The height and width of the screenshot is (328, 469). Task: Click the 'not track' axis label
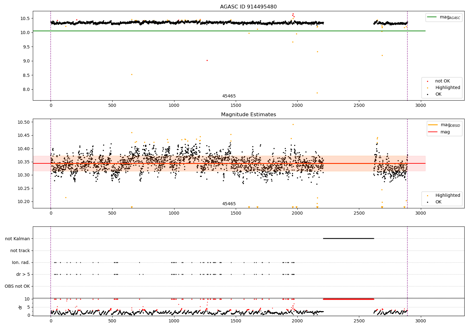click(x=20, y=251)
